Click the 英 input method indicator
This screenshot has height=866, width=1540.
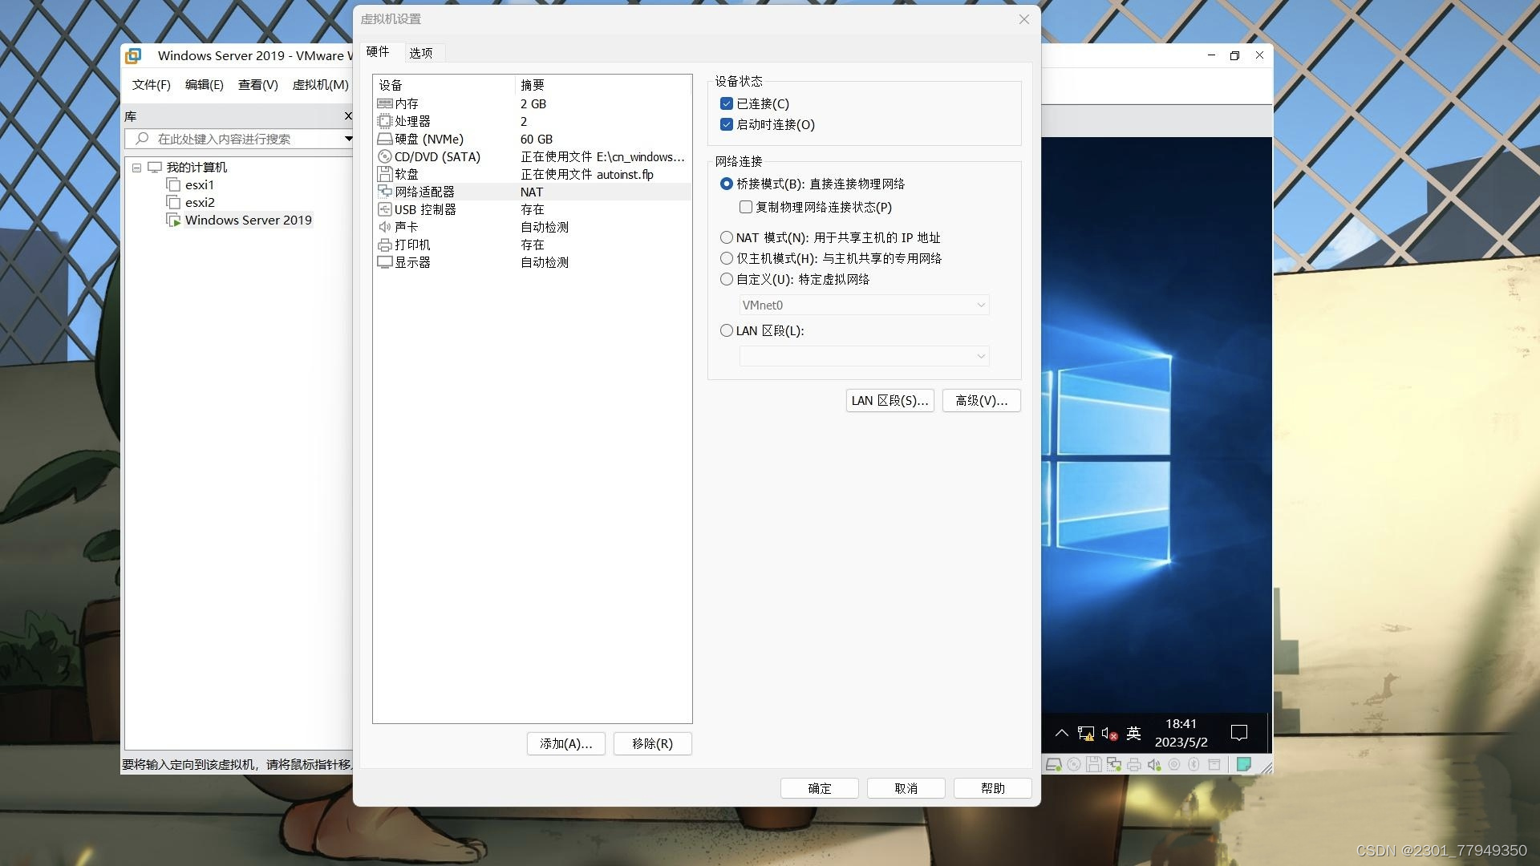coord(1133,733)
